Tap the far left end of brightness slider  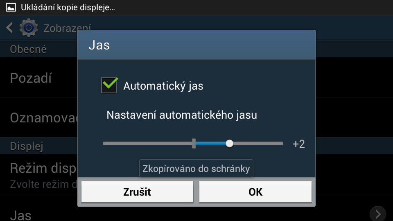point(105,144)
